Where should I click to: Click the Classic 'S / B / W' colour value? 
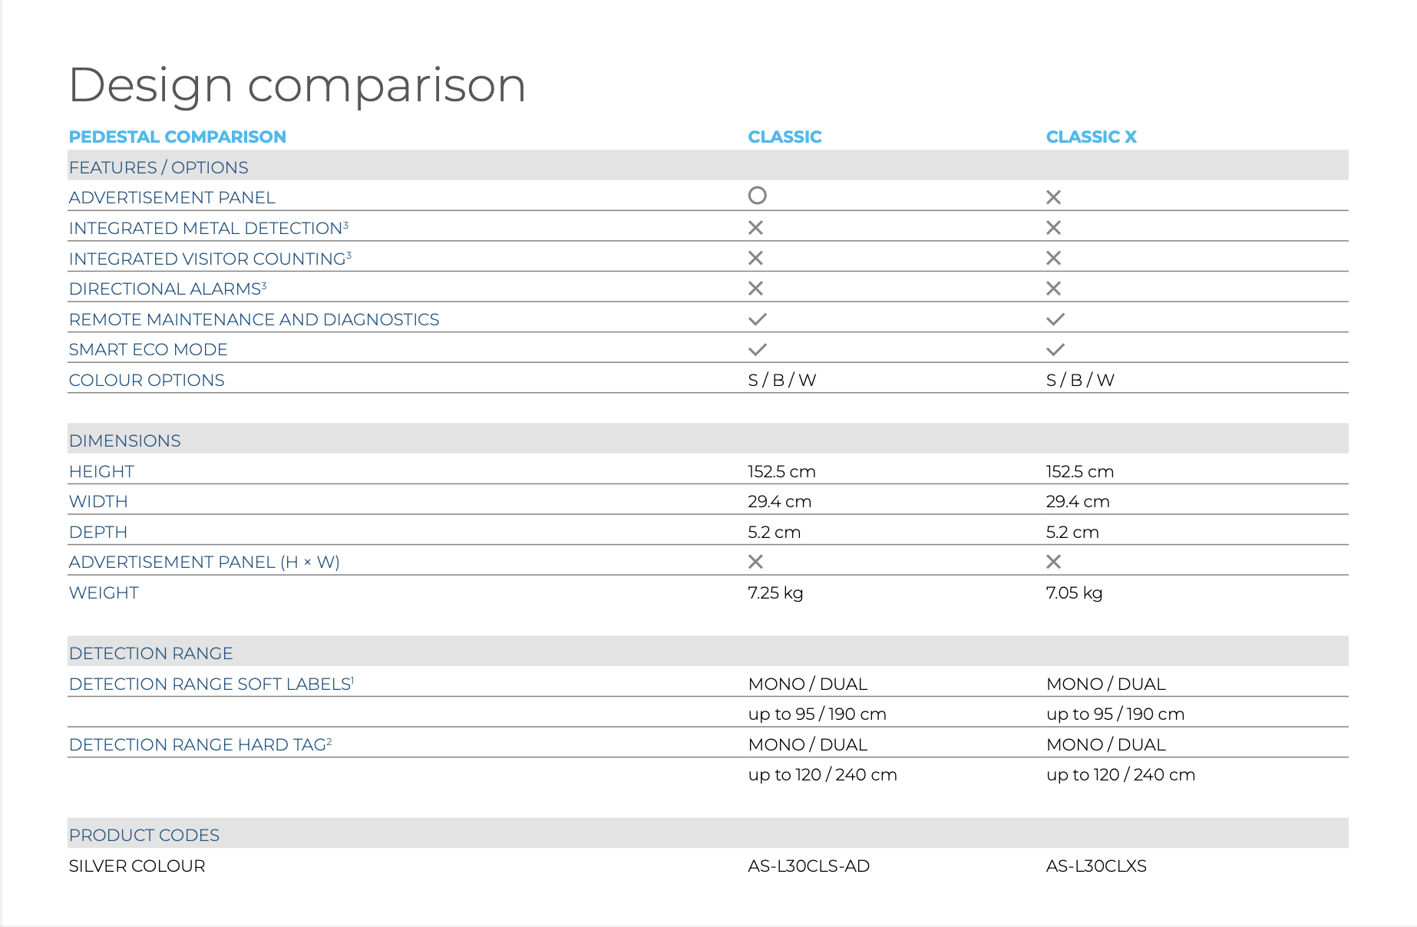click(x=782, y=380)
